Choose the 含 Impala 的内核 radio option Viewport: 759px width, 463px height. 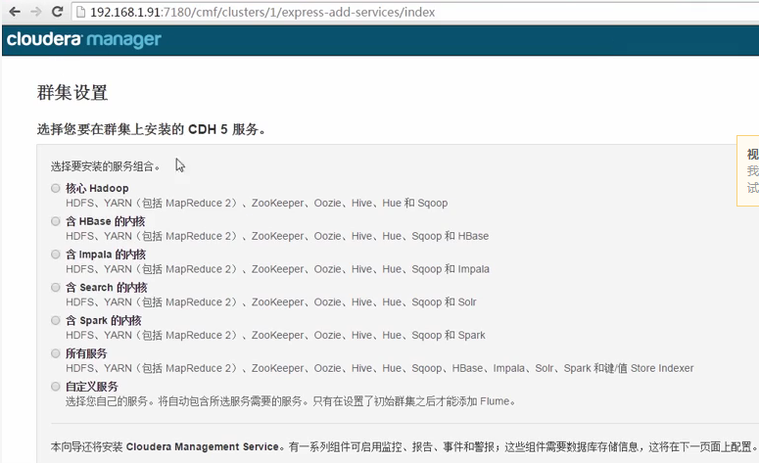click(56, 254)
